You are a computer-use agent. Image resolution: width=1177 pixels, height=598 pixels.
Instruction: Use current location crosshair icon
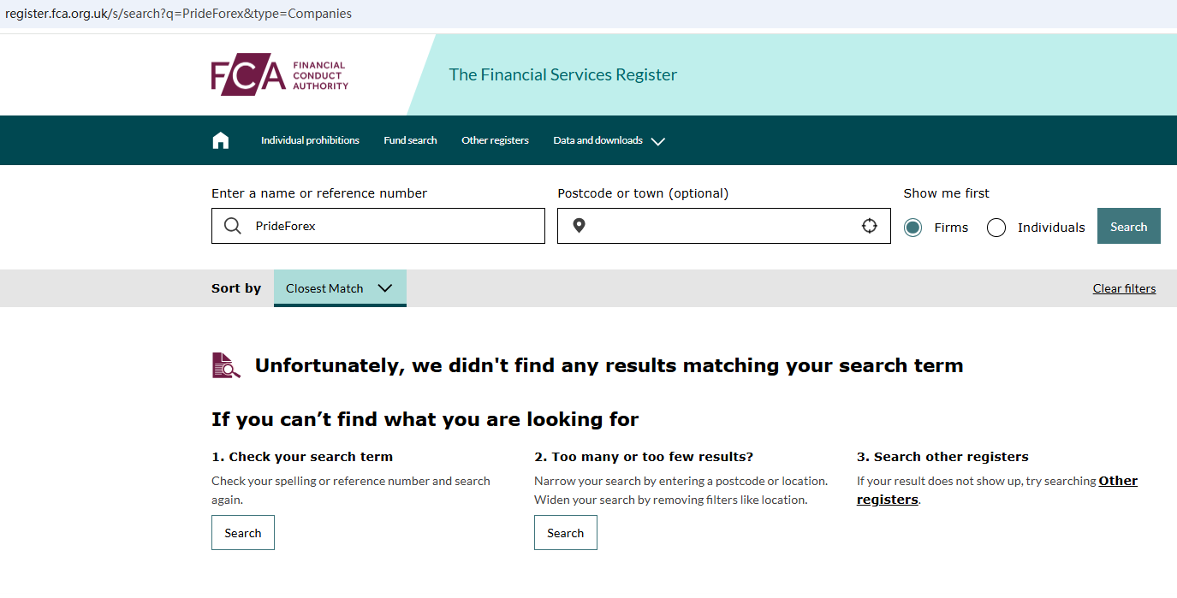[x=870, y=226]
